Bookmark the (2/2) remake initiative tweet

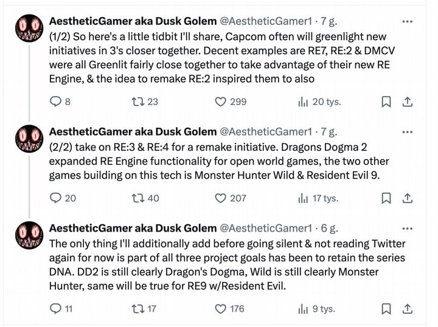pos(386,198)
